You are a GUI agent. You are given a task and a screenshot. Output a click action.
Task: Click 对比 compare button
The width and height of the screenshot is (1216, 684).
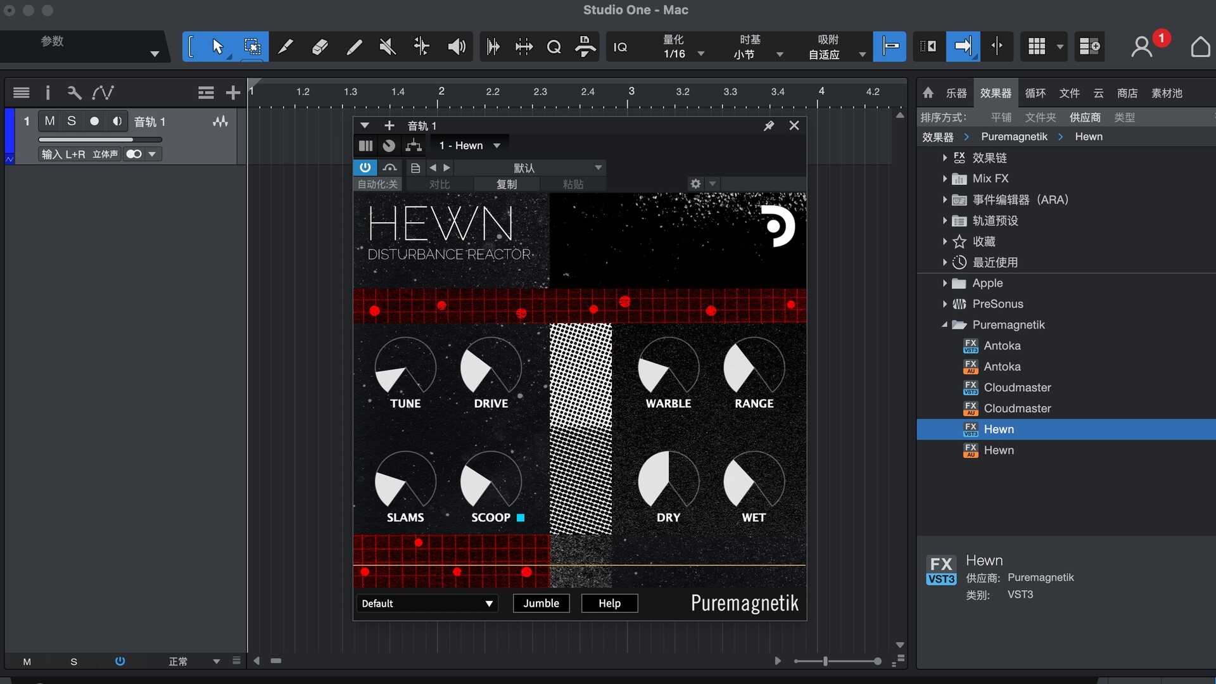coord(440,184)
